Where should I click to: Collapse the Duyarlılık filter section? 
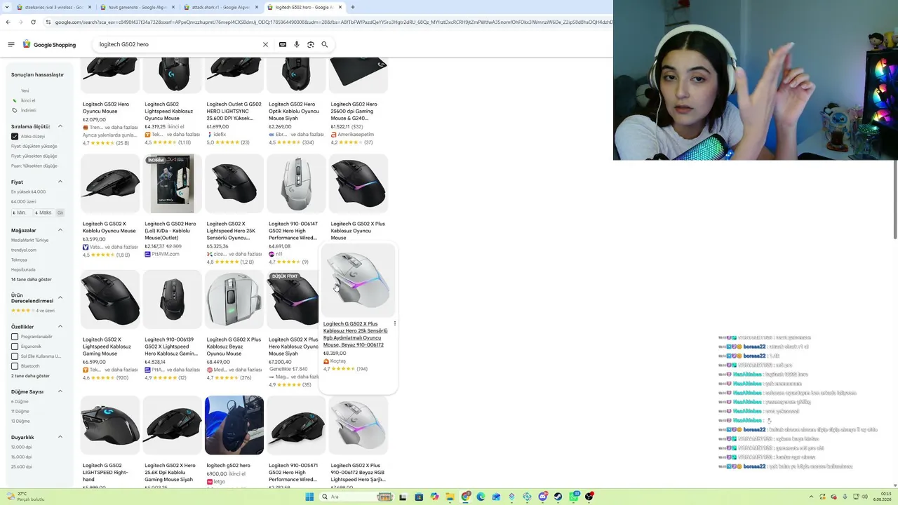60,437
